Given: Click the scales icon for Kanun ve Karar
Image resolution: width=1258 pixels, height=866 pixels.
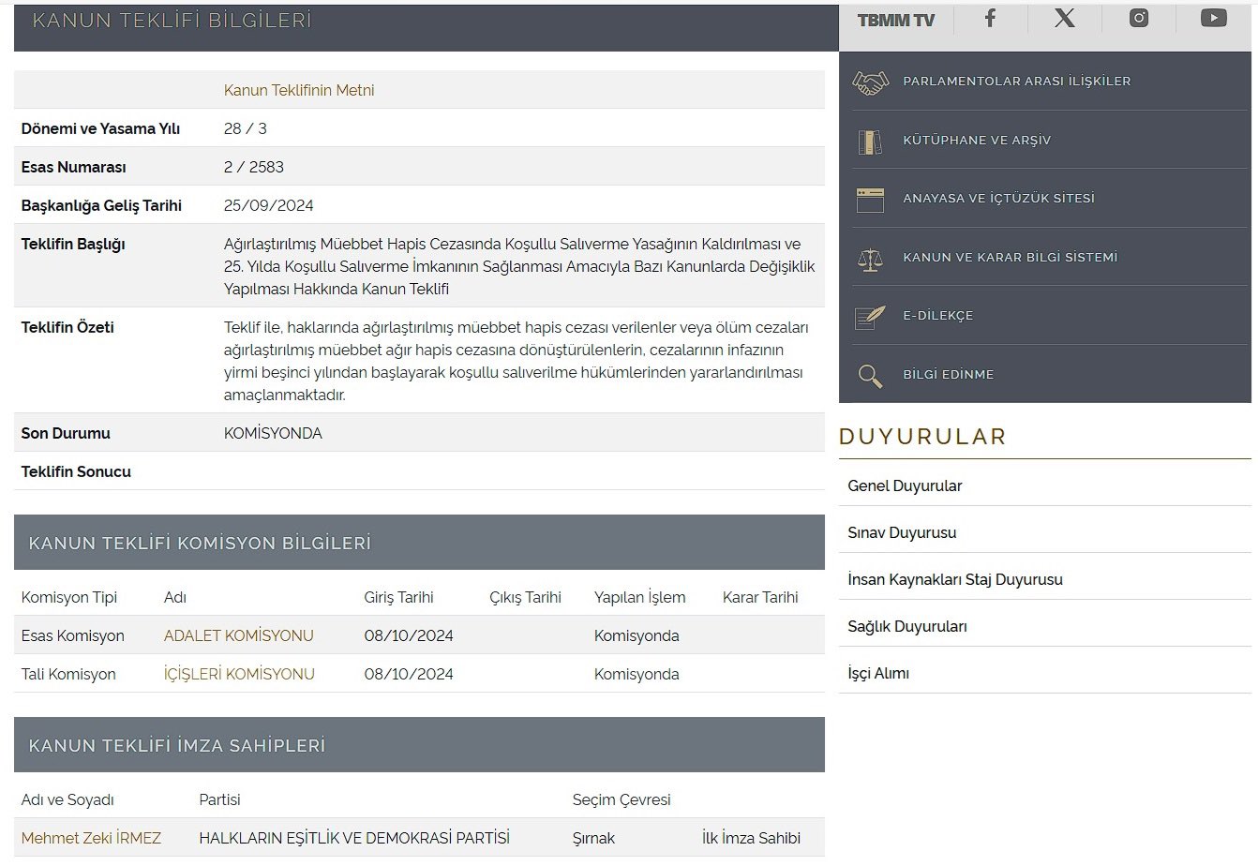Looking at the screenshot, I should (x=870, y=259).
